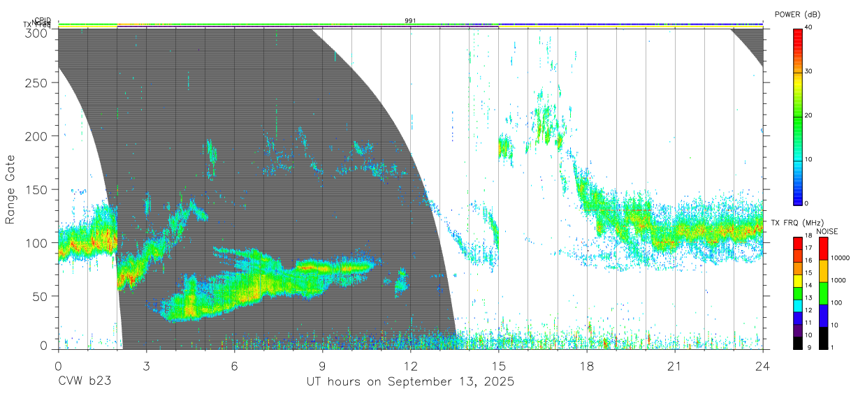The image size is (858, 396).
Task: Select the 50 tick on Range Gate axis
Action: 41,296
